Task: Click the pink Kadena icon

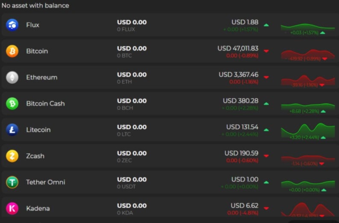Action: [x=12, y=208]
